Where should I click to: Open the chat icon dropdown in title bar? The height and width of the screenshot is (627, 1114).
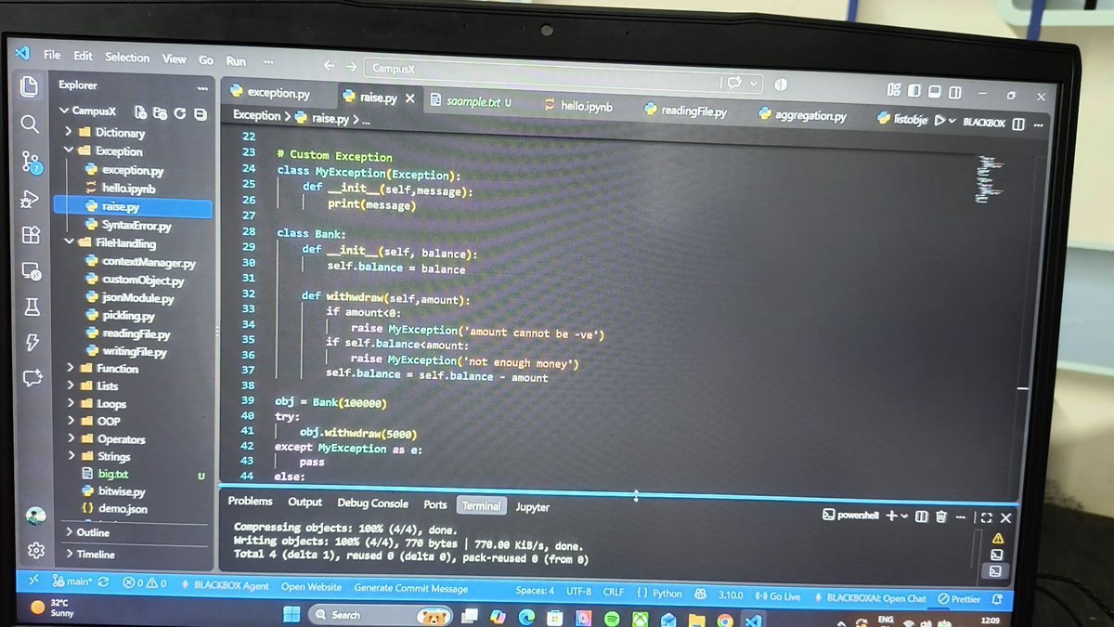[754, 83]
